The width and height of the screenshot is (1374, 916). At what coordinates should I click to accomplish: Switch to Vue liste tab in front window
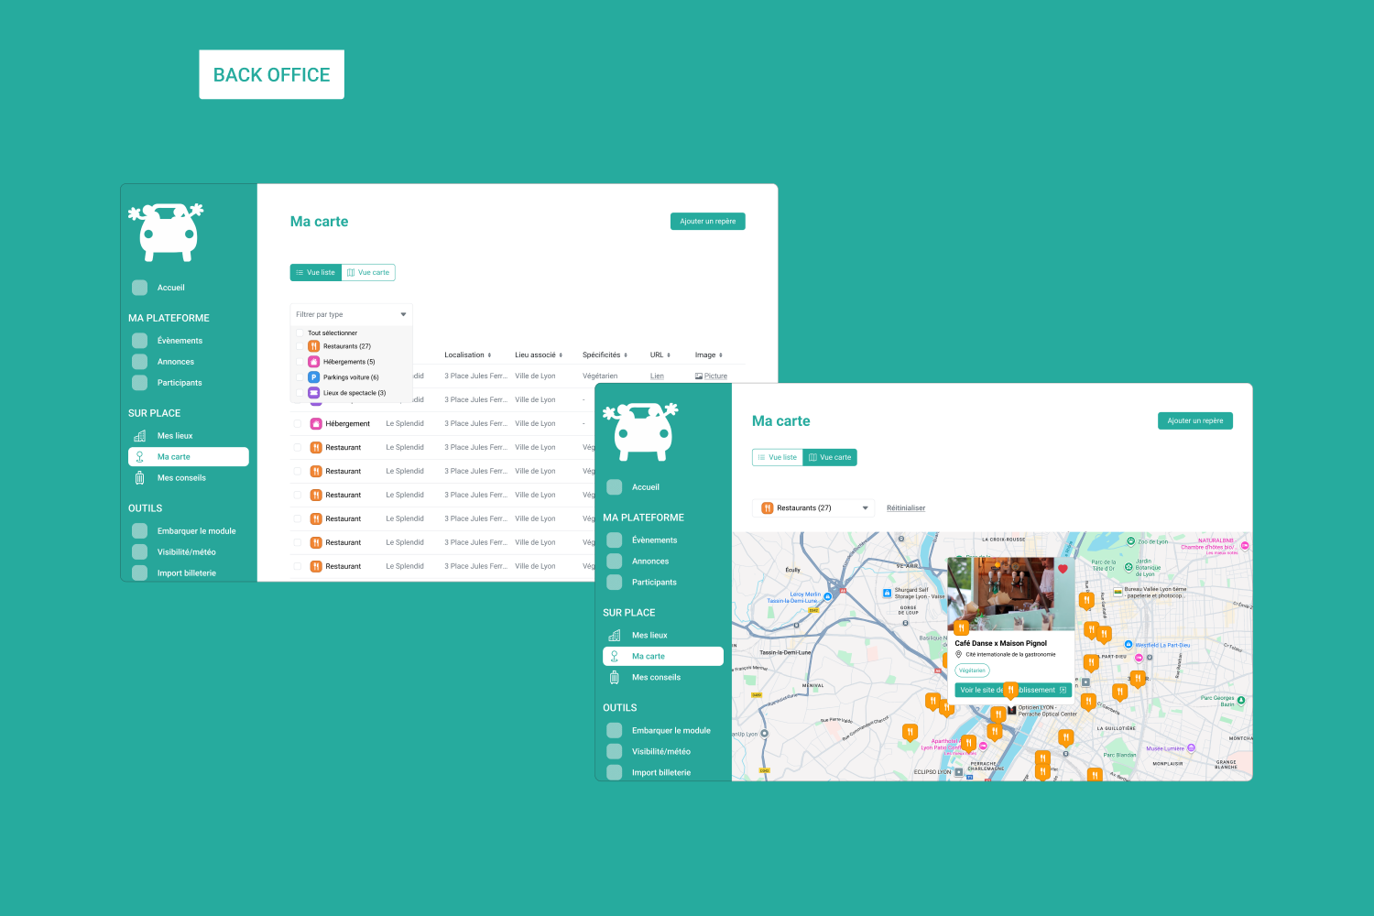tap(778, 457)
